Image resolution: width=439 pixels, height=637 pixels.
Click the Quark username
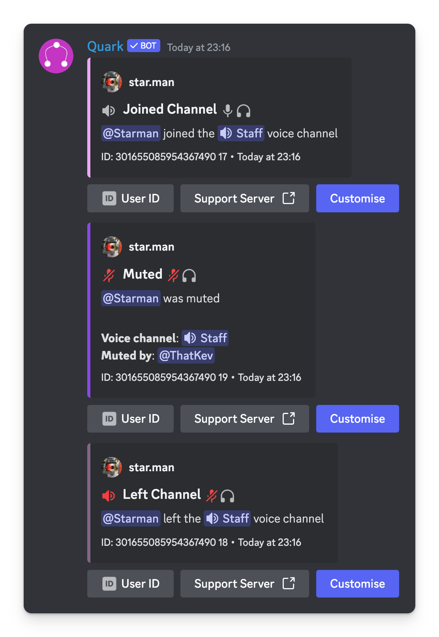[x=105, y=46]
